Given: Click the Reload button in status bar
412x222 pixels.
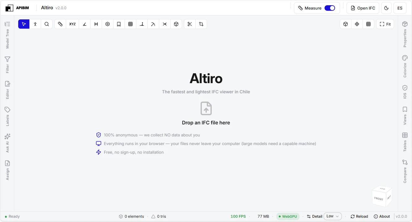Looking at the screenshot, I should pyautogui.click(x=359, y=216).
